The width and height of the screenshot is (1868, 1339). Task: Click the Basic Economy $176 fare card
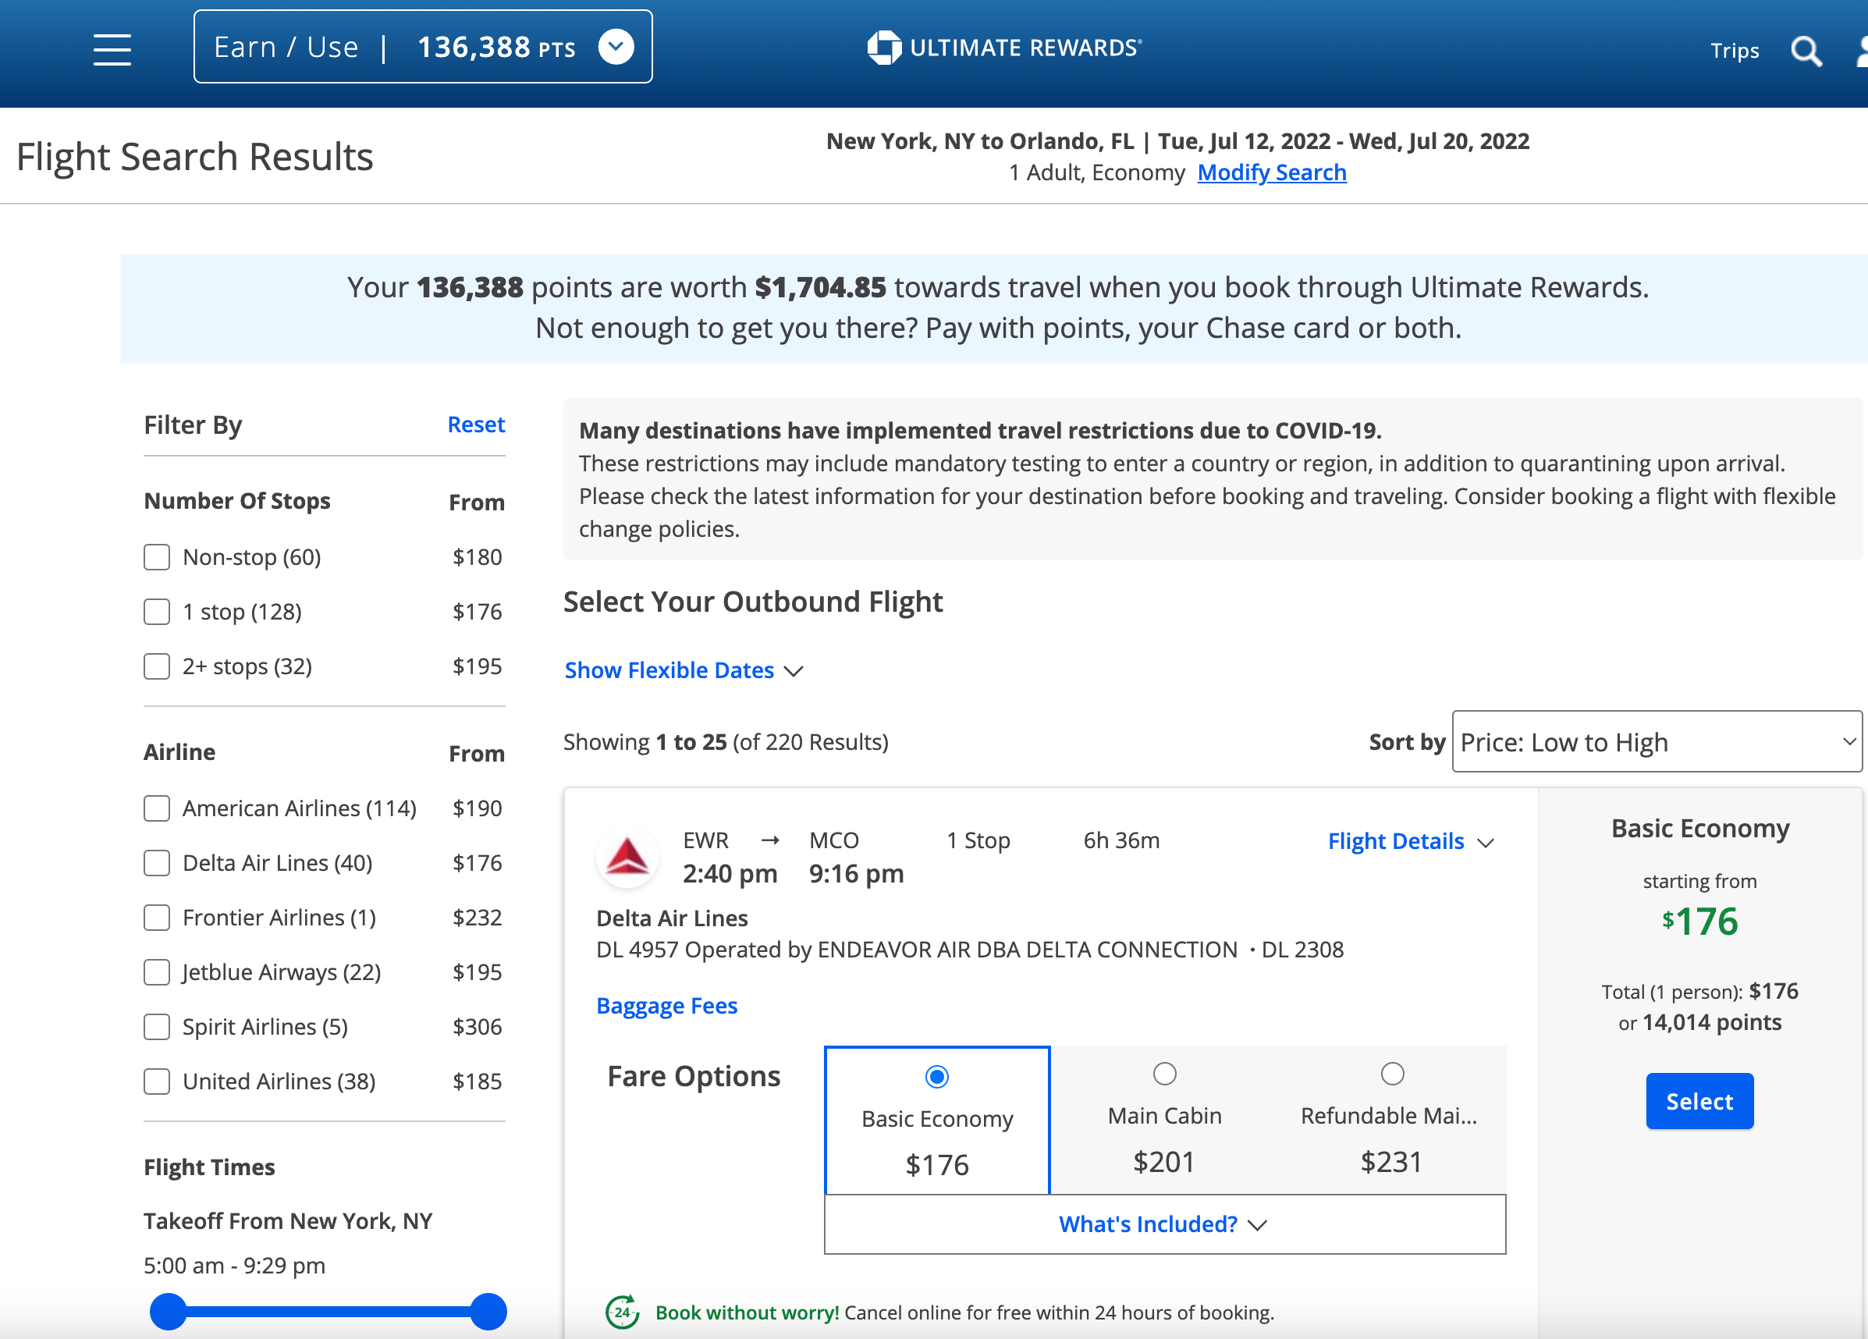(x=937, y=1121)
